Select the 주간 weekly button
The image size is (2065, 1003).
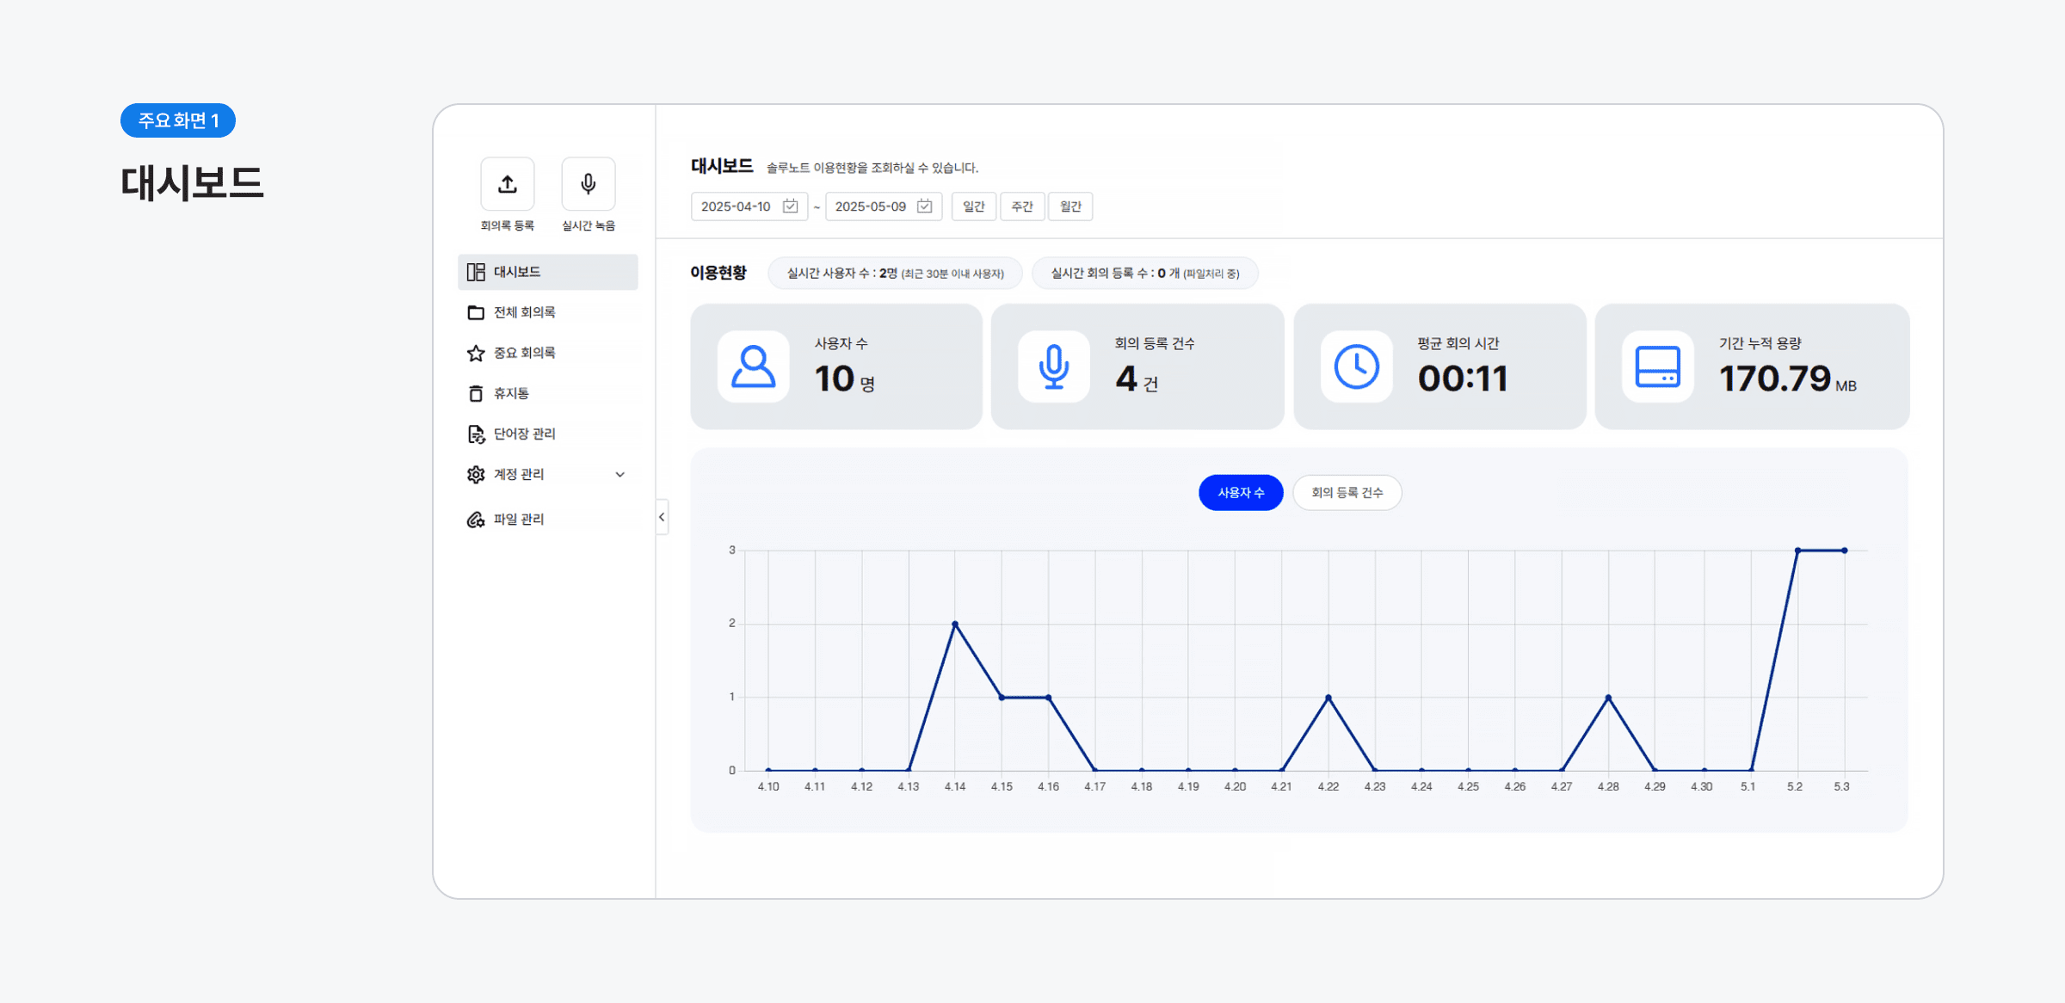pyautogui.click(x=1021, y=206)
